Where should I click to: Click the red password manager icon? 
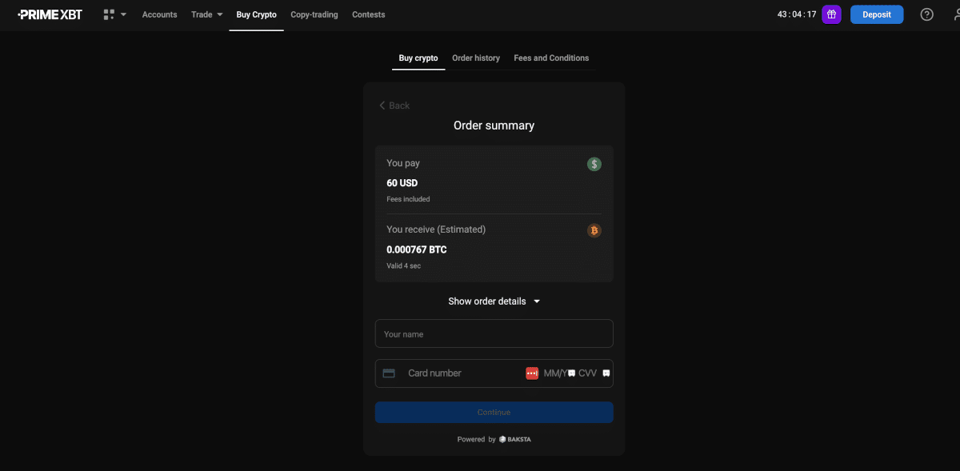[532, 373]
